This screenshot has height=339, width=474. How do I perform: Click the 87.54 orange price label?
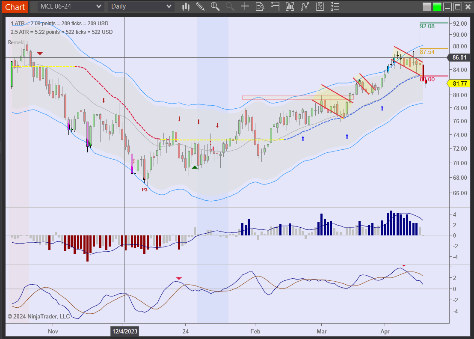tap(427, 52)
